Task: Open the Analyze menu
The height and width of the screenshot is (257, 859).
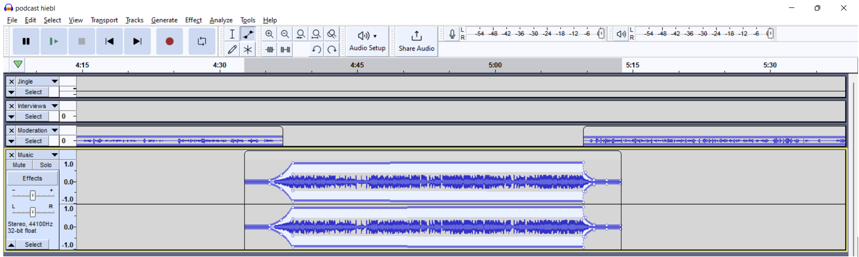Action: [221, 20]
